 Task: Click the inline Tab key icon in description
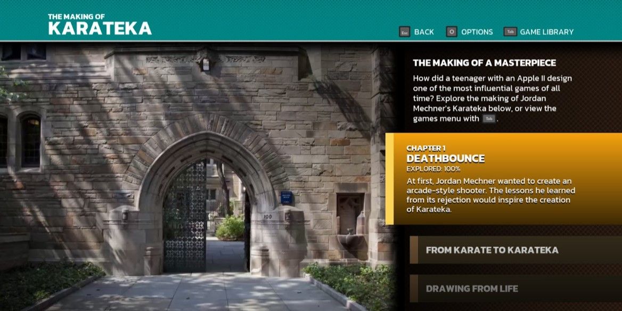point(489,119)
